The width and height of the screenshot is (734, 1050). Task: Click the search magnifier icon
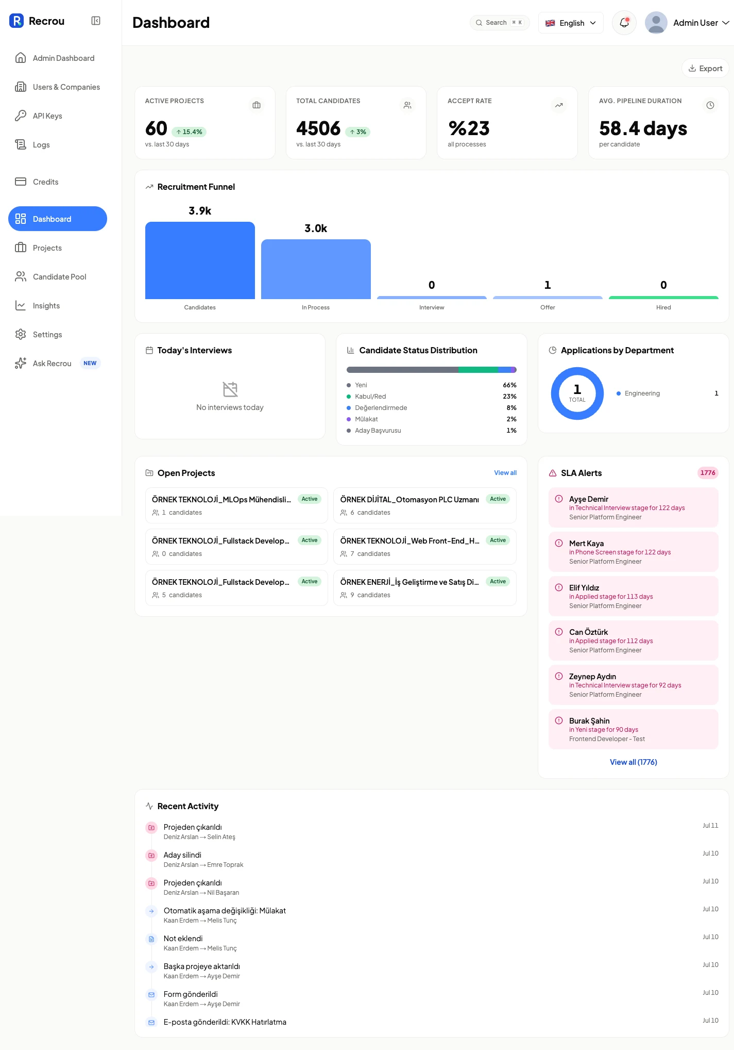pos(479,23)
